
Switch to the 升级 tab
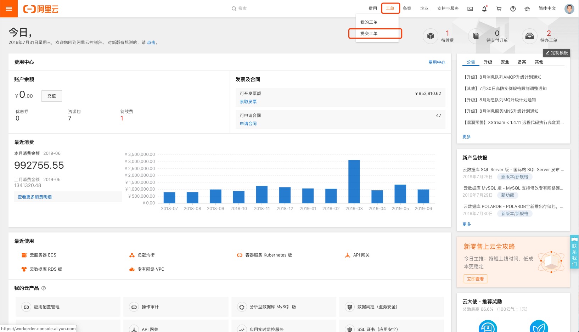(488, 62)
